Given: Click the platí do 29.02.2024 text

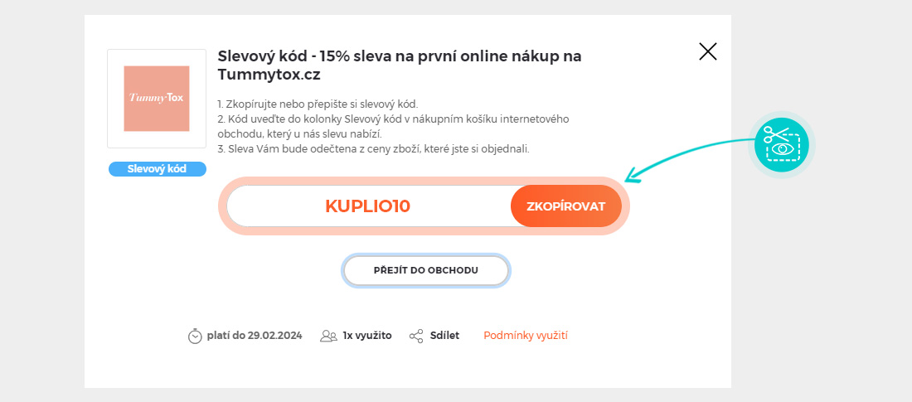Looking at the screenshot, I should pyautogui.click(x=255, y=336).
